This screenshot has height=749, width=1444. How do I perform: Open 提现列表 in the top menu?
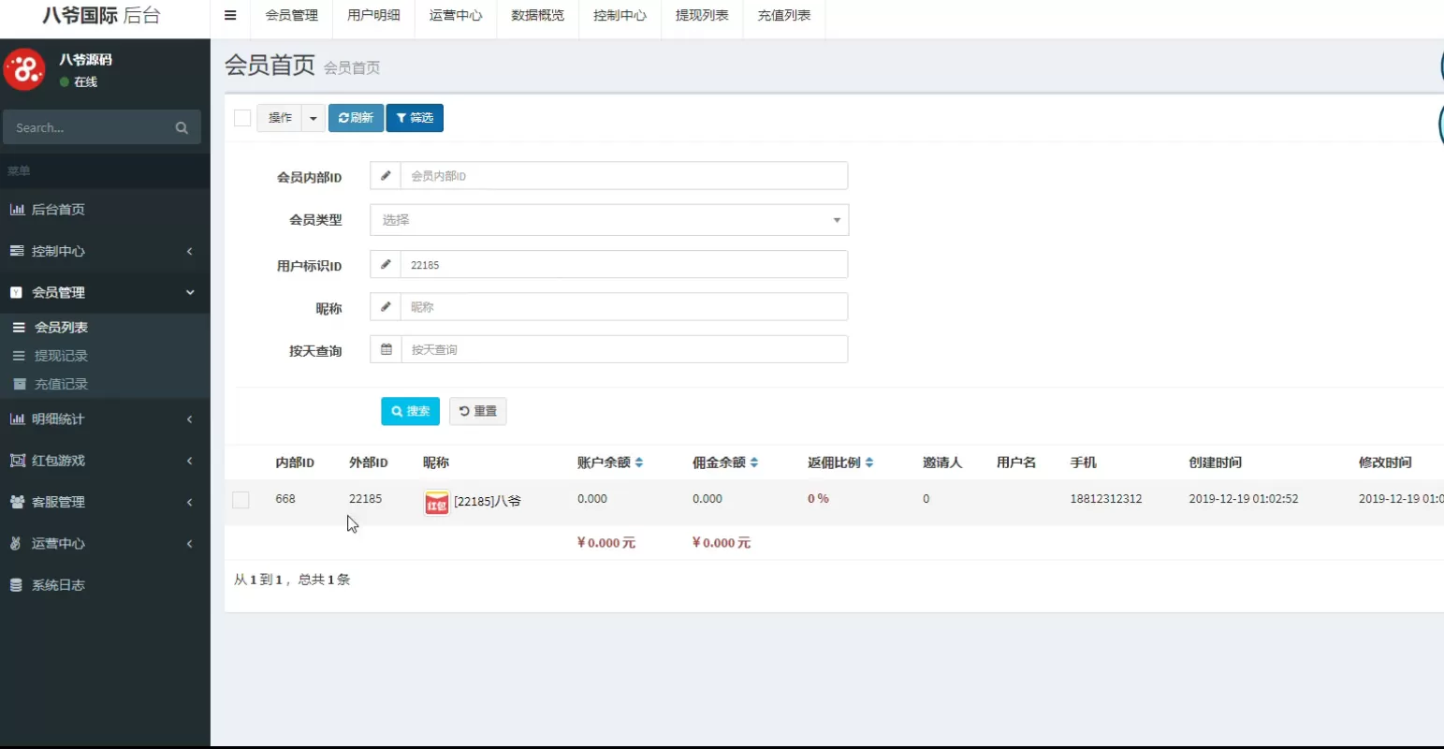pos(702,15)
